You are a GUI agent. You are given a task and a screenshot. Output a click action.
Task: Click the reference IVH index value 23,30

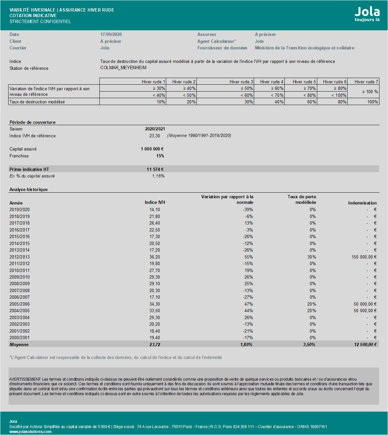[x=155, y=136]
